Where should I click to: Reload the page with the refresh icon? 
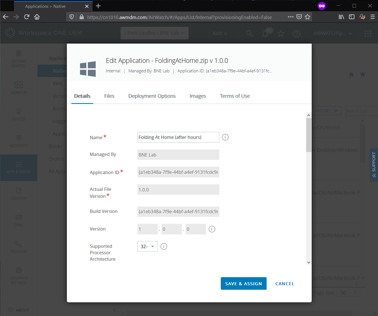coord(27,17)
